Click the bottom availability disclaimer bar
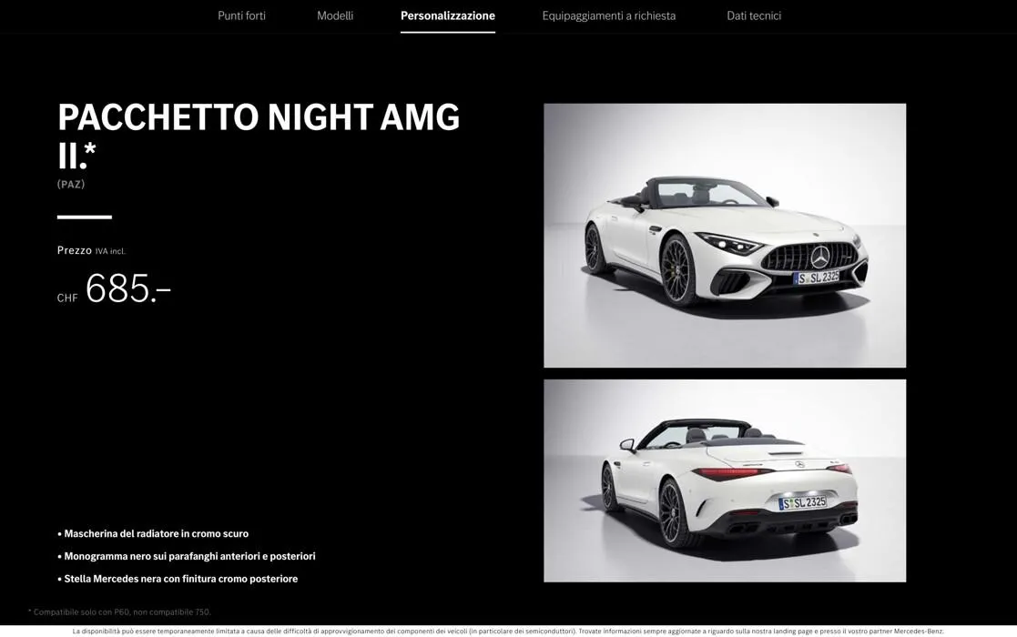The width and height of the screenshot is (1017, 637). pos(508,629)
